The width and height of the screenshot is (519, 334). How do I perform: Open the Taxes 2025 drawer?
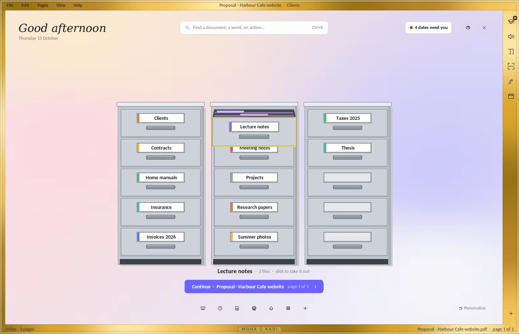(347, 123)
